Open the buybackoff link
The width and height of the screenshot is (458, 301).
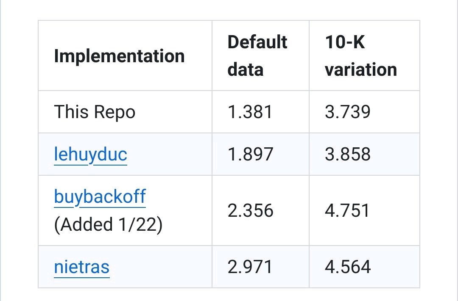100,196
